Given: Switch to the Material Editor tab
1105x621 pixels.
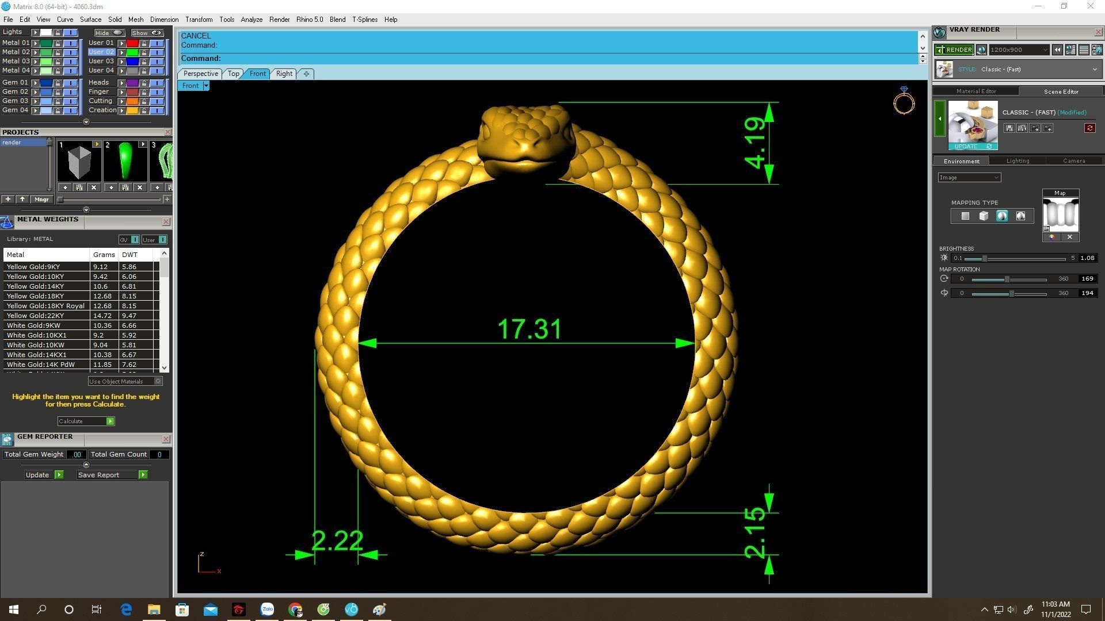Looking at the screenshot, I should pyautogui.click(x=976, y=91).
